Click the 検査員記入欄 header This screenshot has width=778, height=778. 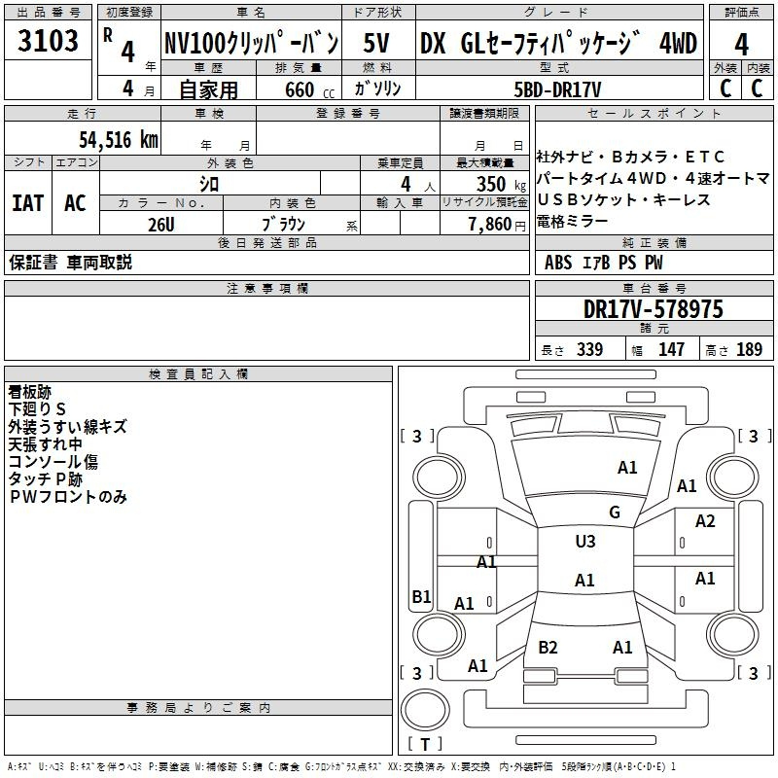(x=198, y=373)
